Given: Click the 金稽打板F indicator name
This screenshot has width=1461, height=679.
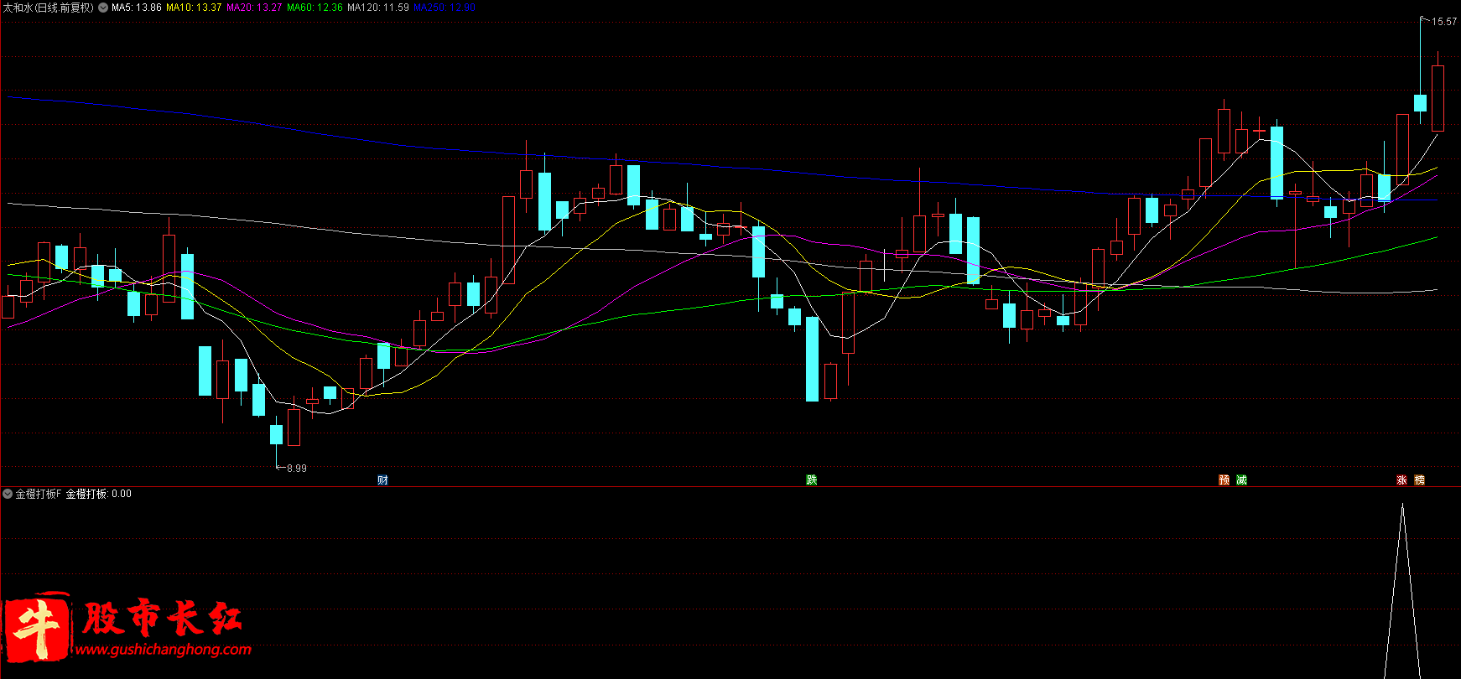Looking at the screenshot, I should tap(39, 494).
